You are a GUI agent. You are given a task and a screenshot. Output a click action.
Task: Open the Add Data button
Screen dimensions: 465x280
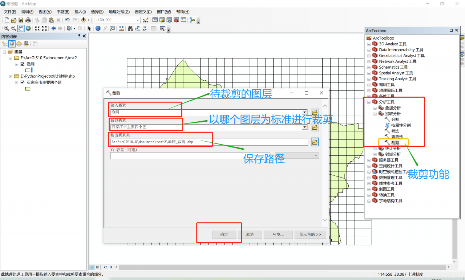(x=84, y=20)
